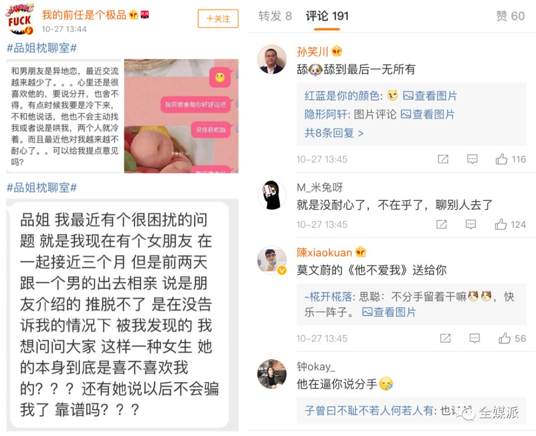Tap repost icon on 孙笑川's comment
Viewport: 536px width, 436px height.
[443, 159]
